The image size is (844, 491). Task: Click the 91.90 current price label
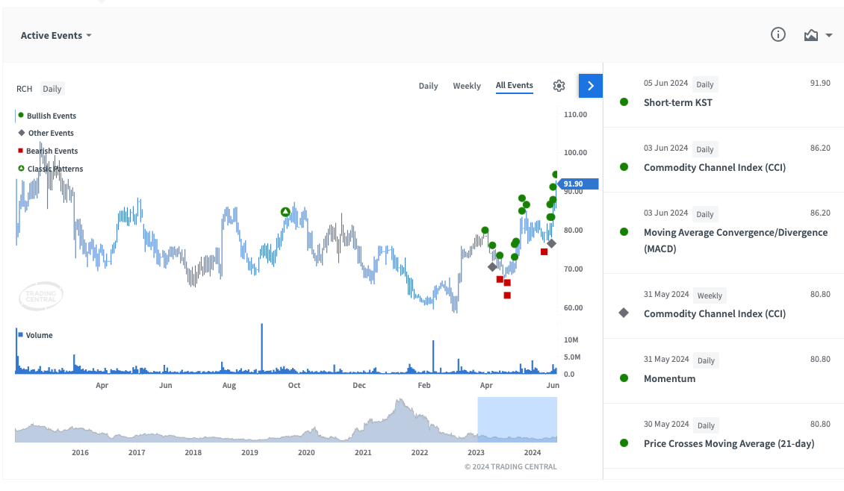click(x=577, y=184)
